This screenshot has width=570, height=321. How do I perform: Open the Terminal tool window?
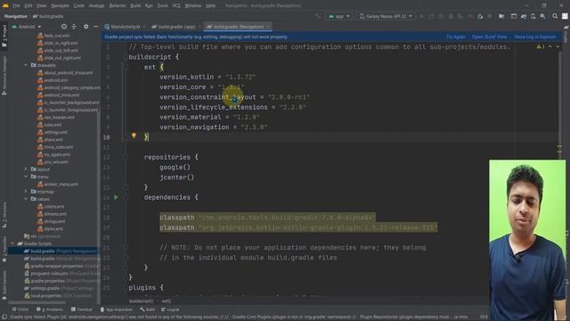click(82, 309)
